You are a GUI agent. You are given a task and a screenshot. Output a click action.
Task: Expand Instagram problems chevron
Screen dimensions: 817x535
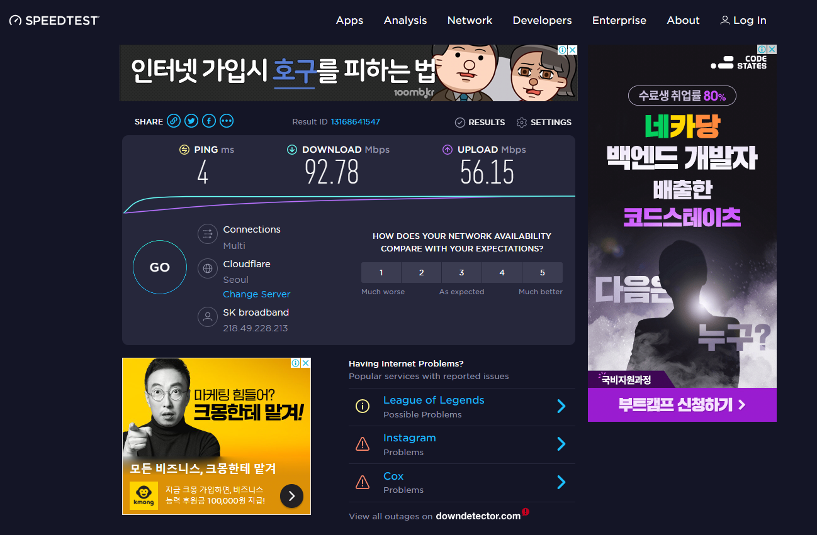(x=561, y=444)
